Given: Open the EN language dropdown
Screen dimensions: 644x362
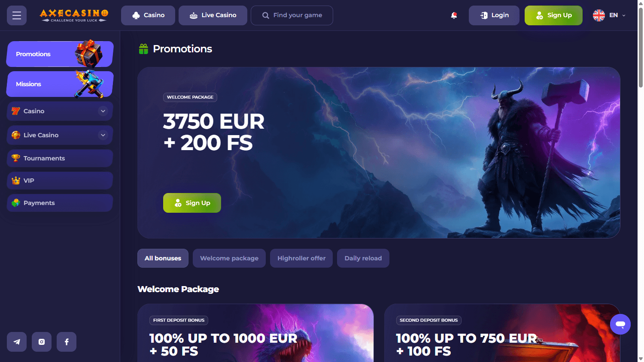Looking at the screenshot, I should (609, 15).
